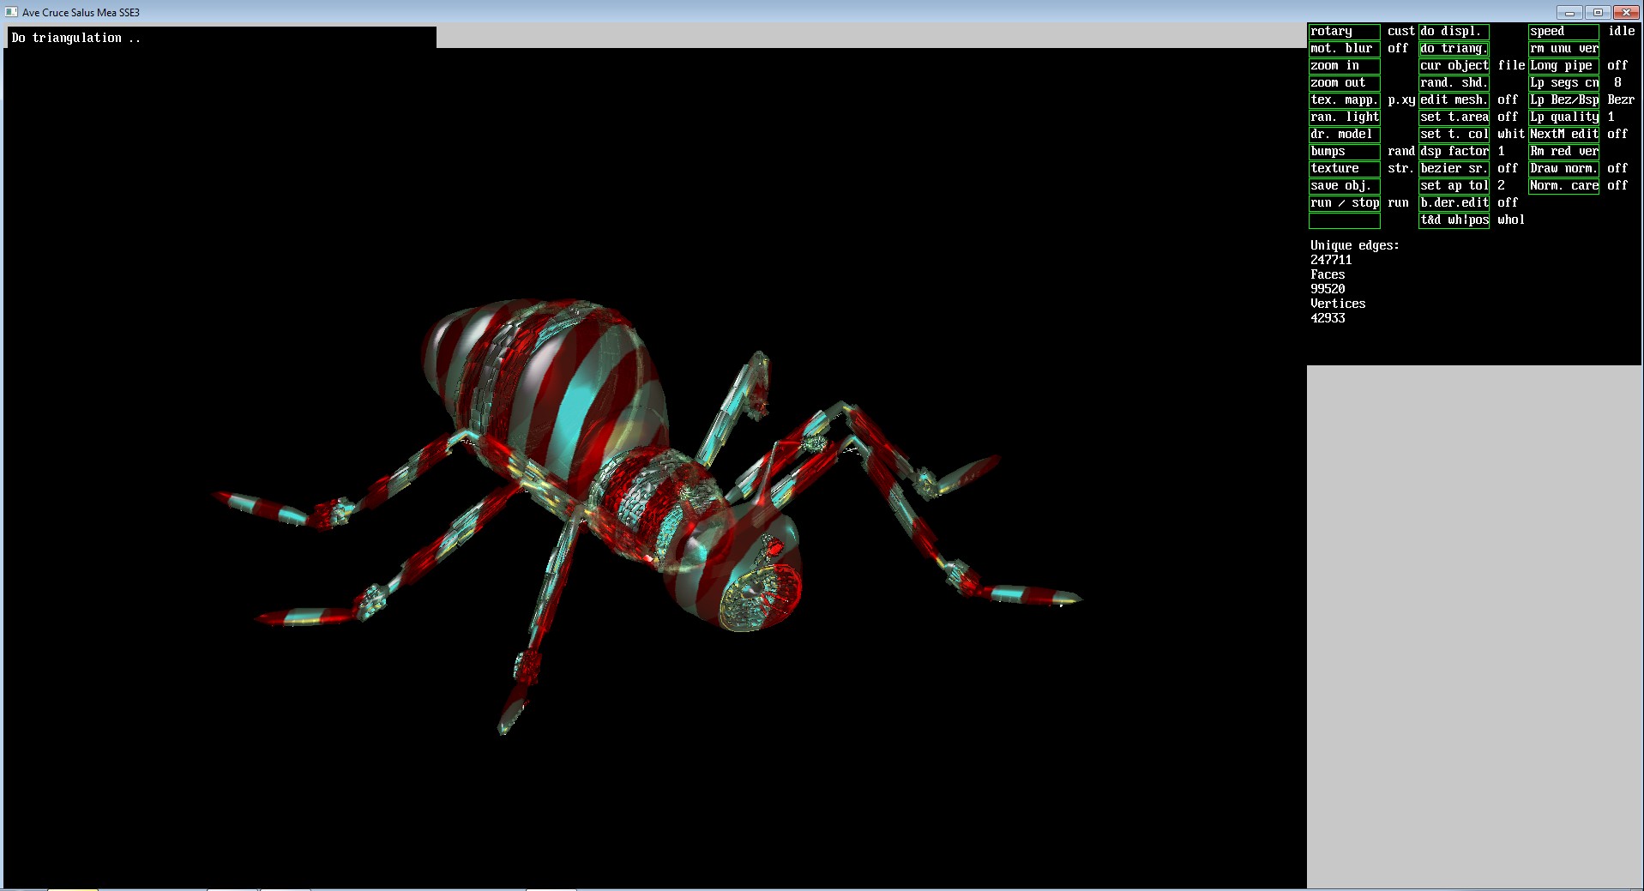The height and width of the screenshot is (891, 1644).
Task: Click the 'rotary' button
Action: (x=1344, y=32)
